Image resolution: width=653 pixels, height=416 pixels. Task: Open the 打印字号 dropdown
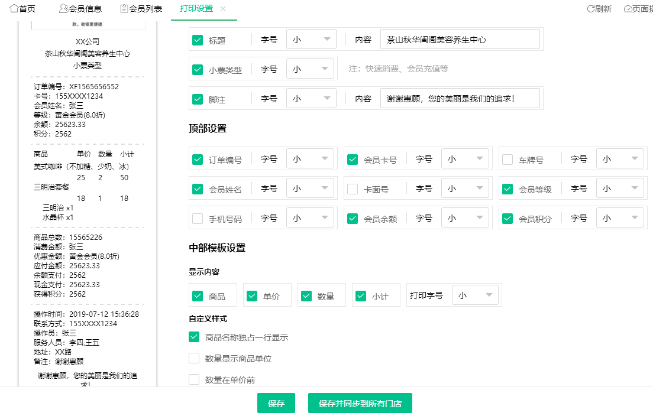click(476, 295)
